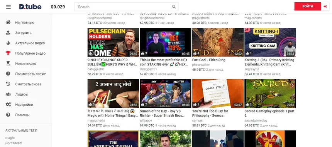Image resolution: width=332 pixels, height=147 pixels.
Task: Visit jeffjagoe channel
Action: click(x=146, y=120)
